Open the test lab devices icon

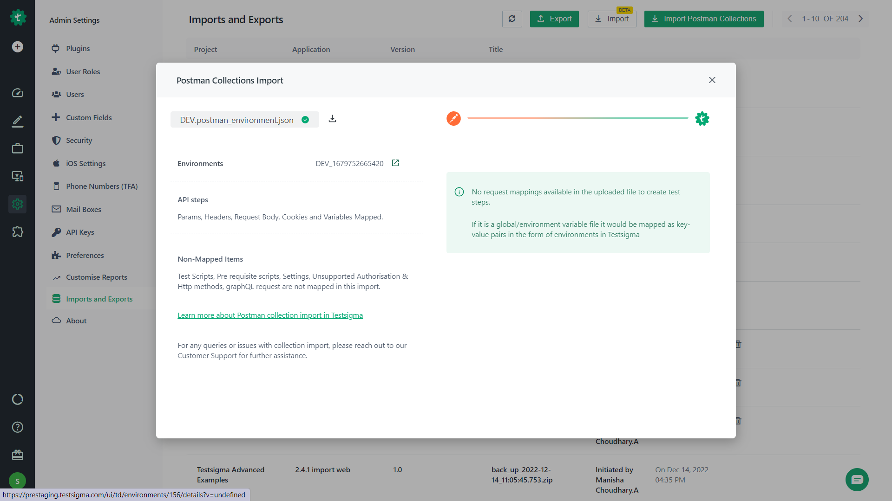tap(18, 176)
